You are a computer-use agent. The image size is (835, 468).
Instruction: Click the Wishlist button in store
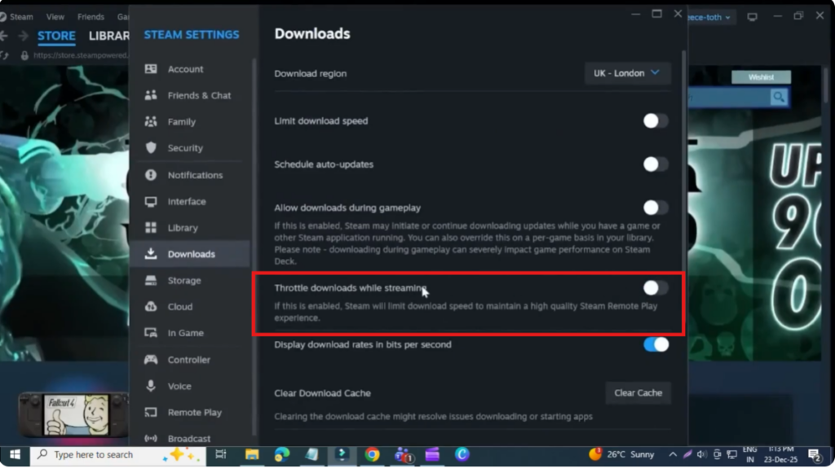(x=761, y=77)
